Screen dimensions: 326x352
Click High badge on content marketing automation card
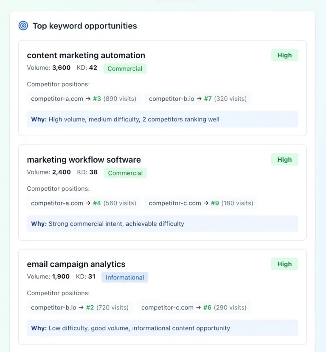point(284,55)
